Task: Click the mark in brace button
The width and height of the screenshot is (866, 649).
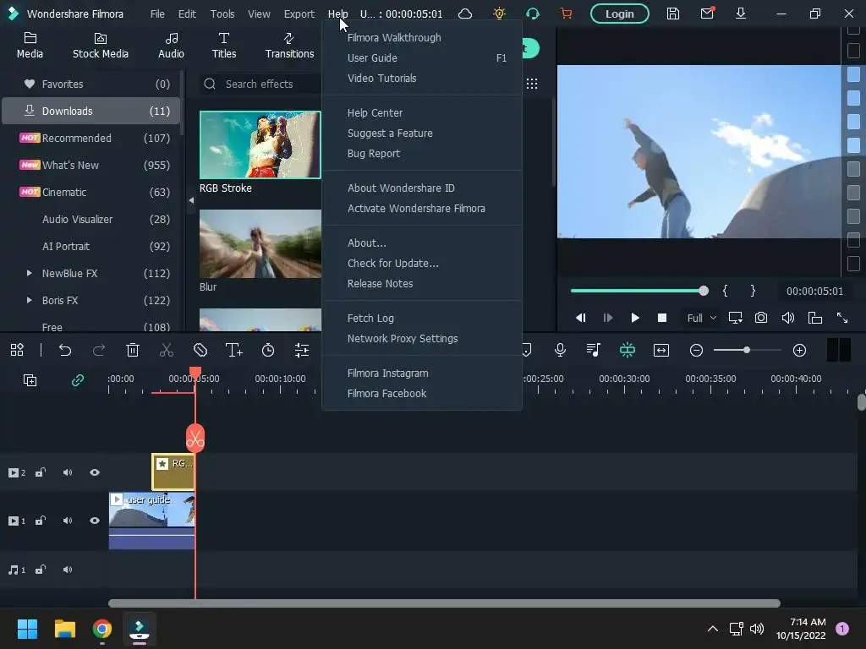Action: (725, 291)
